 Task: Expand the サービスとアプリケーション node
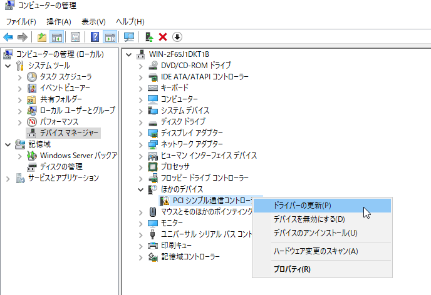8,179
